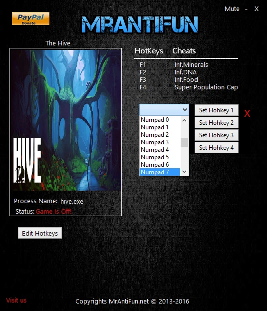267x311 pixels.
Task: Click The Hive game cover image
Action: [65, 120]
